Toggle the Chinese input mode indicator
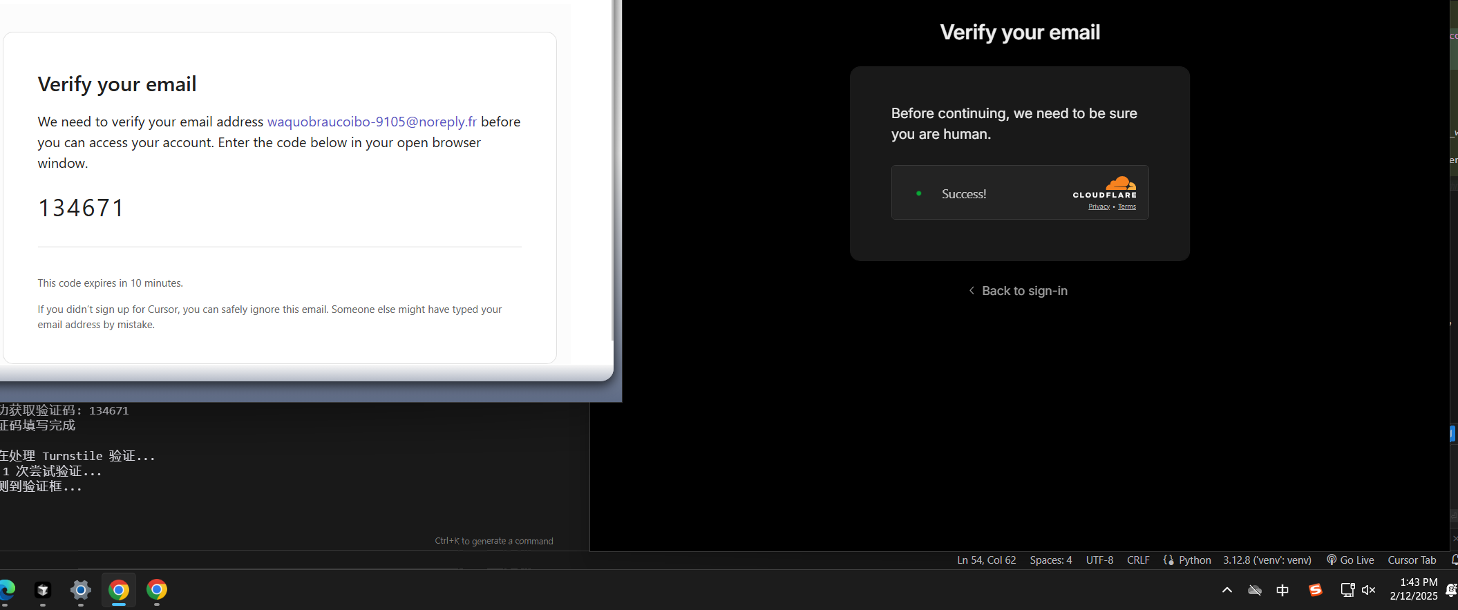 tap(1282, 590)
